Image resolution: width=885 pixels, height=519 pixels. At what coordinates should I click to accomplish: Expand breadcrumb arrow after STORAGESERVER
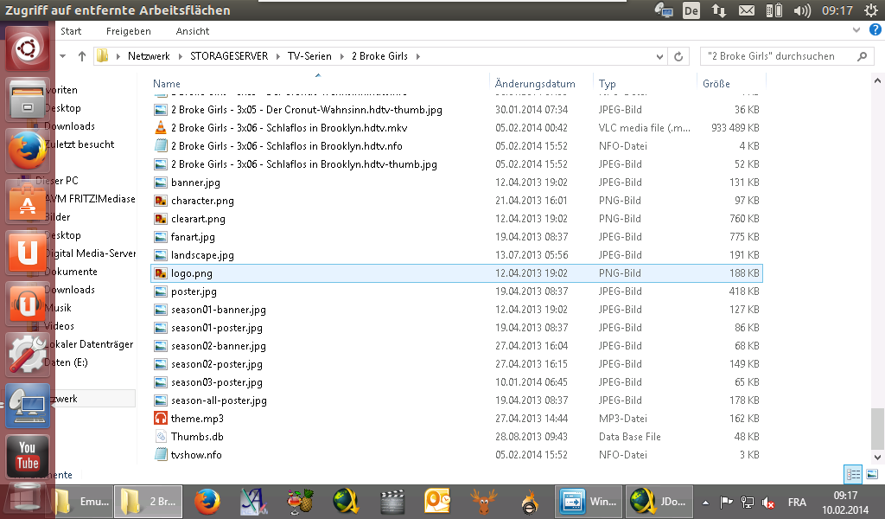coord(277,56)
